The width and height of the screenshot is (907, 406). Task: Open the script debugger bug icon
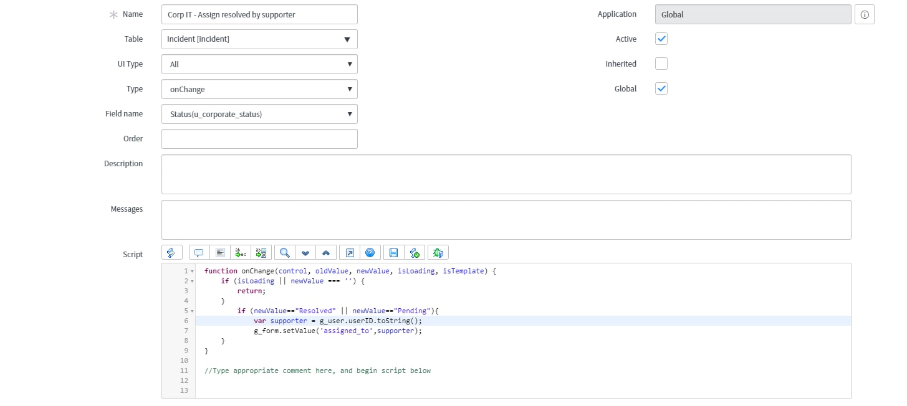[438, 252]
